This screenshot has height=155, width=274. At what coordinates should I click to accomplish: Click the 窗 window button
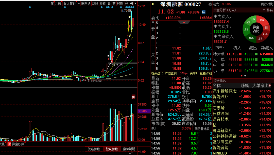click(114, 4)
